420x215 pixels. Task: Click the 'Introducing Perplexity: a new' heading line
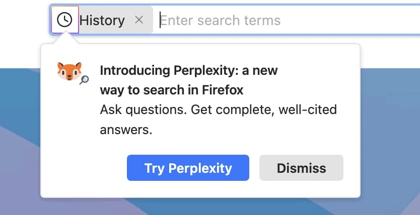189,70
